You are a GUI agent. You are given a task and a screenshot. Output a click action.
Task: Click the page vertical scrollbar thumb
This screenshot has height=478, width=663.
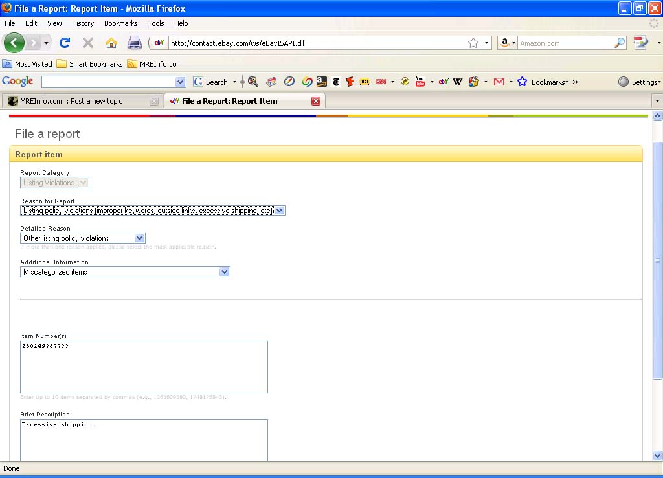[x=658, y=260]
